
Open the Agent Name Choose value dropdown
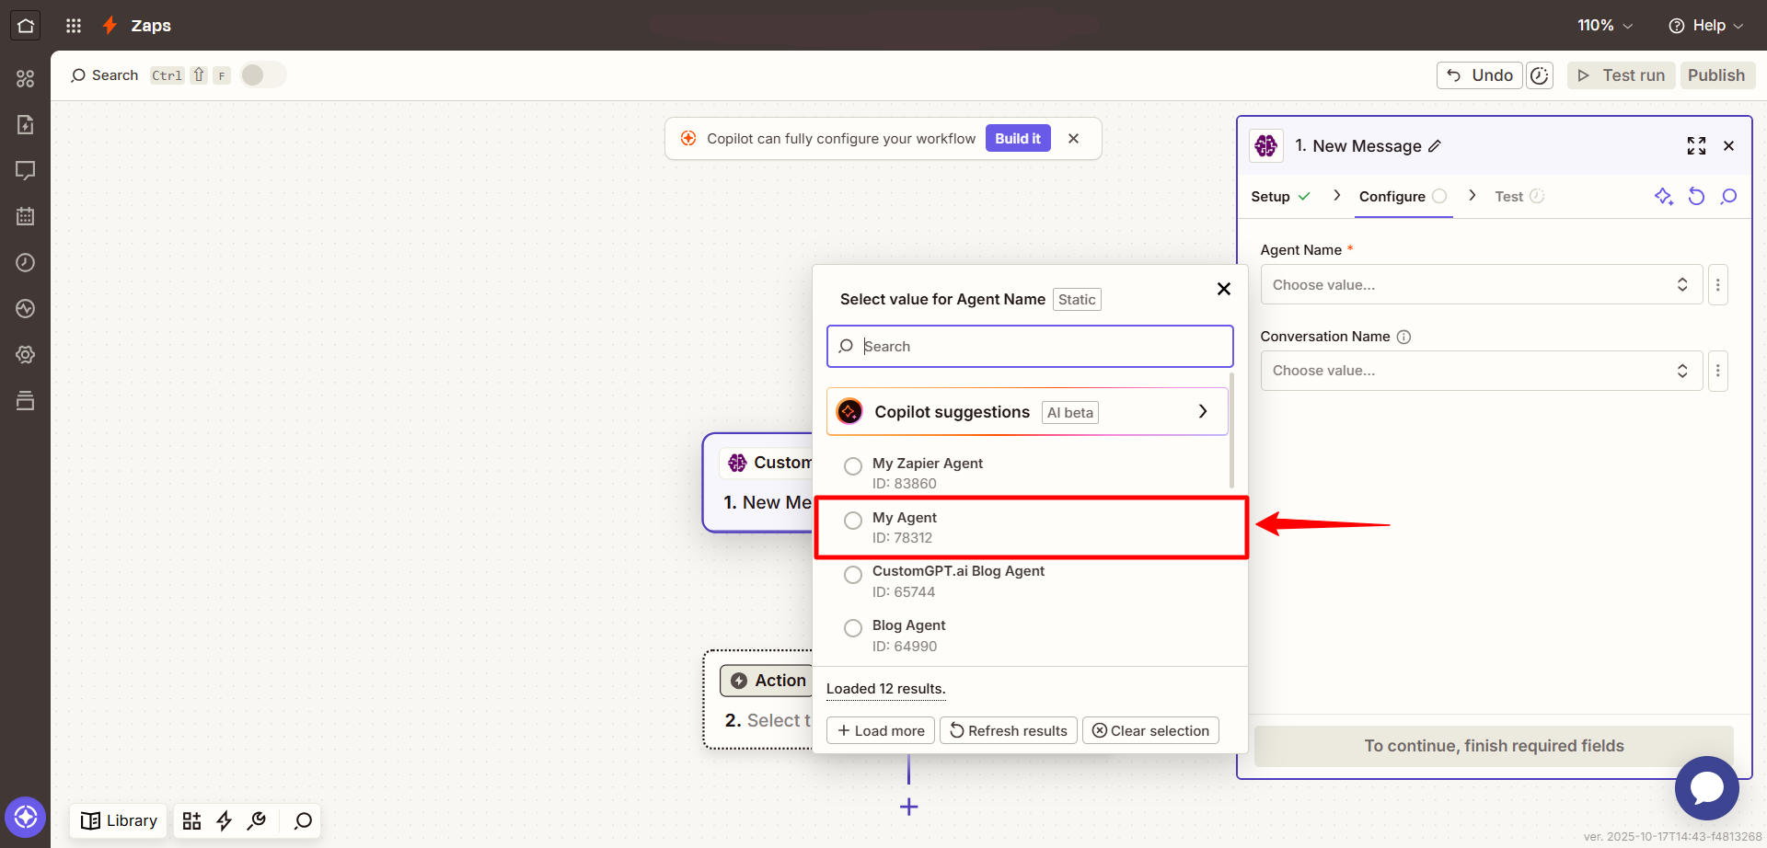pos(1481,285)
